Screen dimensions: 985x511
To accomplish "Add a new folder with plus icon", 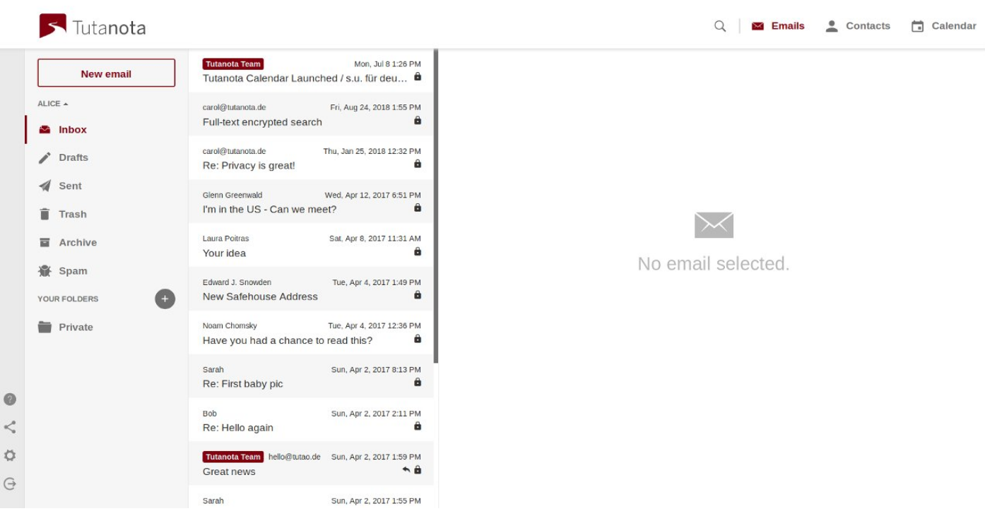I will pos(165,299).
